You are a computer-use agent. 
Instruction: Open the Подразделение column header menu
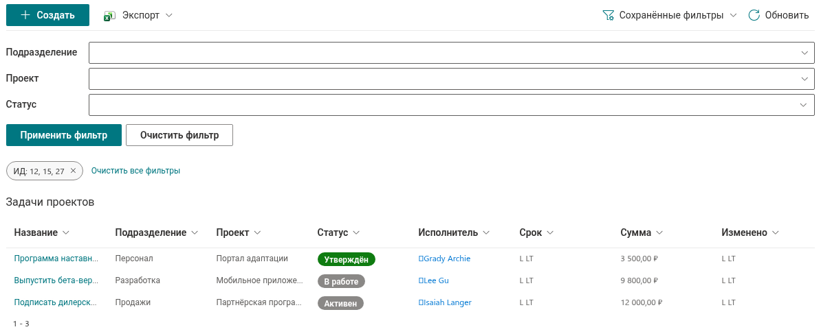[157, 232]
